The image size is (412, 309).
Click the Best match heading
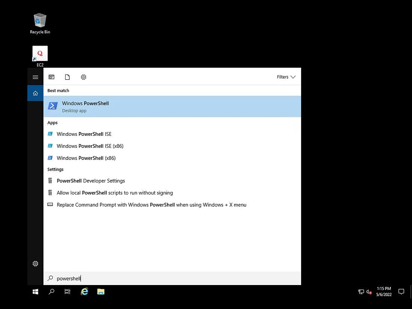coord(58,91)
